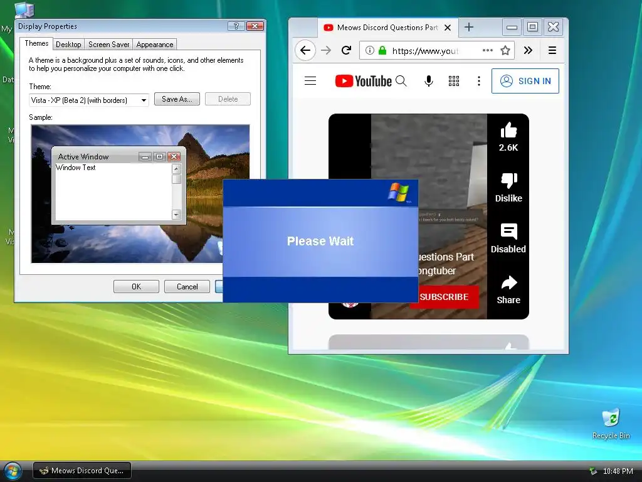Open YouTube settings vertical dots menu

point(478,81)
